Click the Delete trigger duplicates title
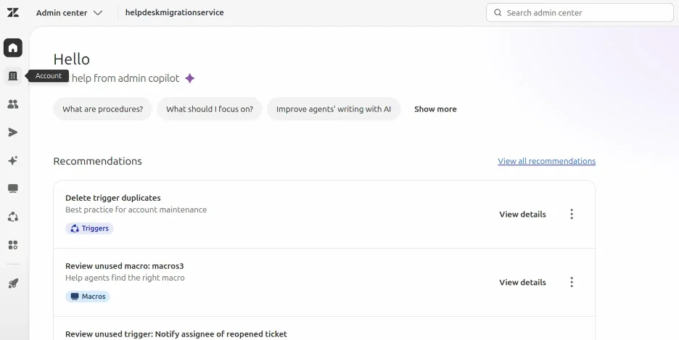Image resolution: width=679 pixels, height=340 pixels. (113, 198)
